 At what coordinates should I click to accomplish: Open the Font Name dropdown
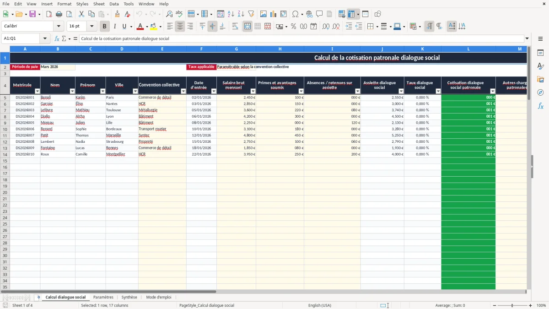click(x=59, y=27)
